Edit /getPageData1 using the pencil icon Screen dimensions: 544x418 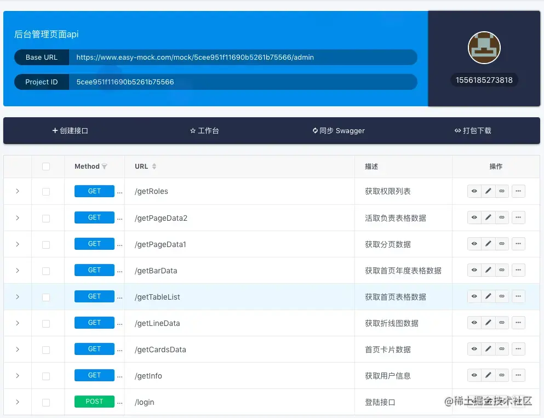[488, 244]
